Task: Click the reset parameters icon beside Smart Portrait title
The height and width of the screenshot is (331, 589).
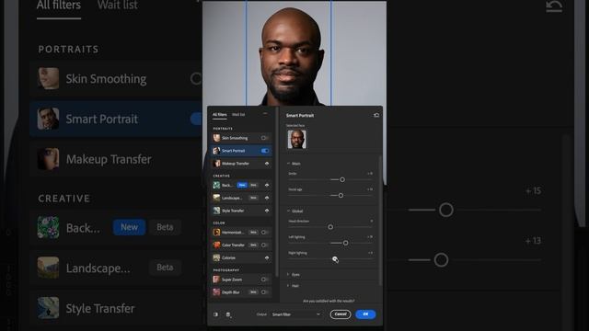Action: pyautogui.click(x=376, y=115)
